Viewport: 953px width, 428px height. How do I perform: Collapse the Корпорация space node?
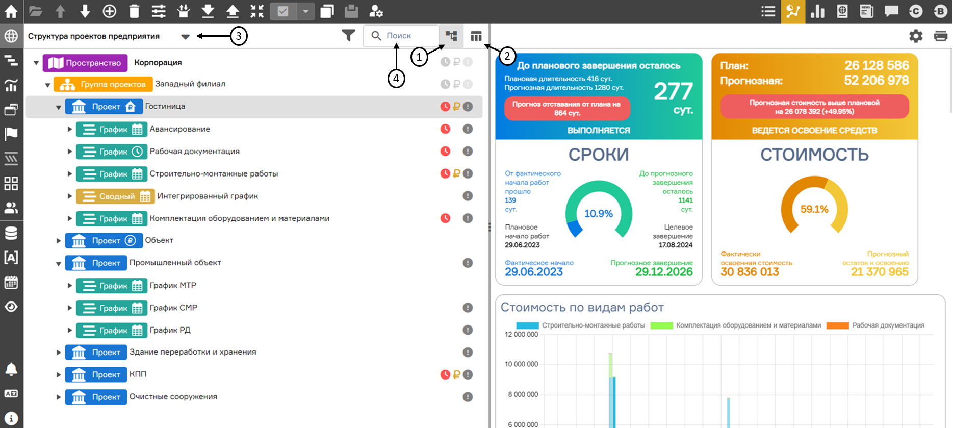pyautogui.click(x=36, y=63)
